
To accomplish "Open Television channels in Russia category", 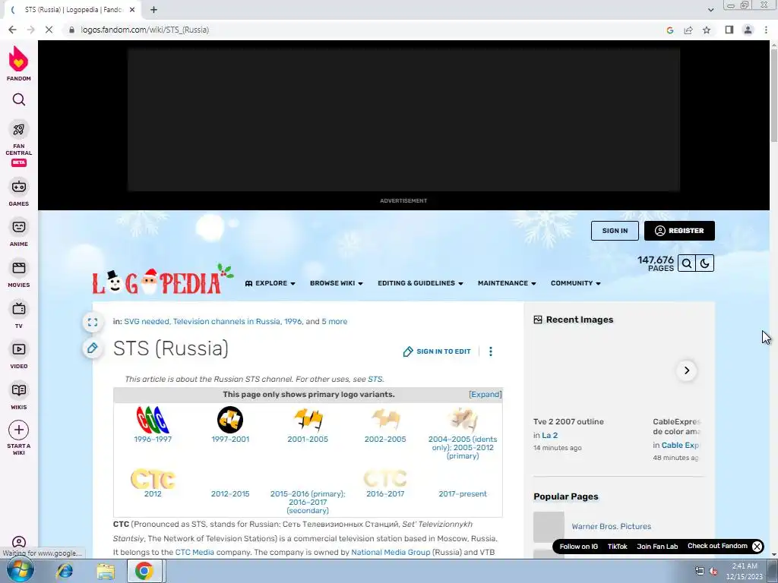I will [226, 321].
